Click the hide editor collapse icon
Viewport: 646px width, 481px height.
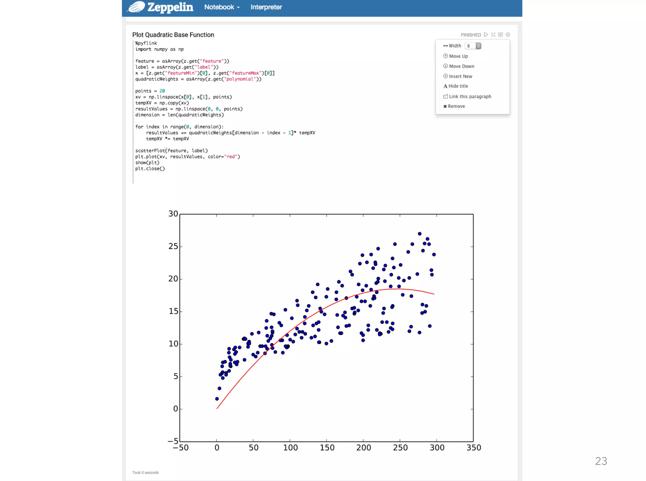[x=493, y=35]
